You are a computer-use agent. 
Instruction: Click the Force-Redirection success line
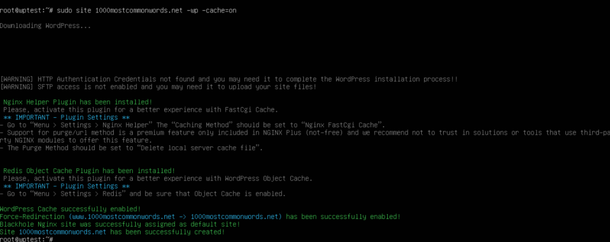200,216
